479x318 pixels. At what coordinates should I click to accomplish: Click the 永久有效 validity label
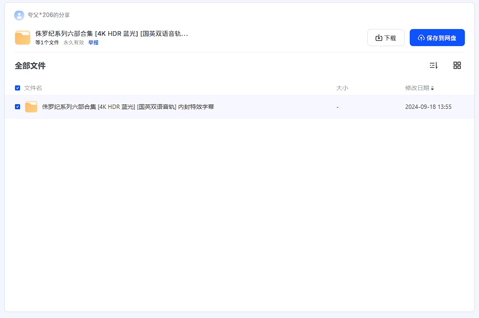pyautogui.click(x=74, y=43)
